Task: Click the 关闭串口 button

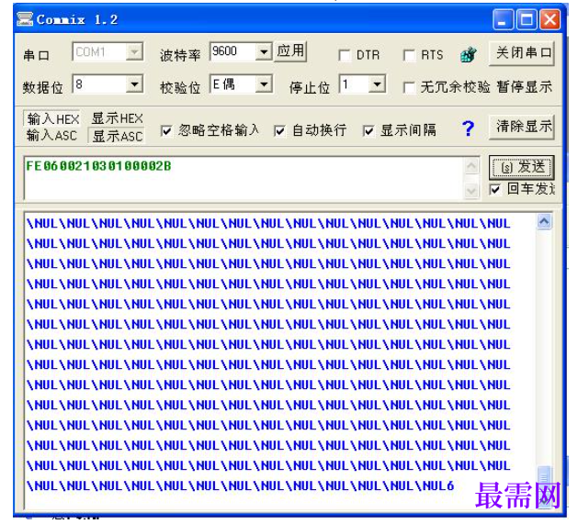Action: (x=522, y=53)
